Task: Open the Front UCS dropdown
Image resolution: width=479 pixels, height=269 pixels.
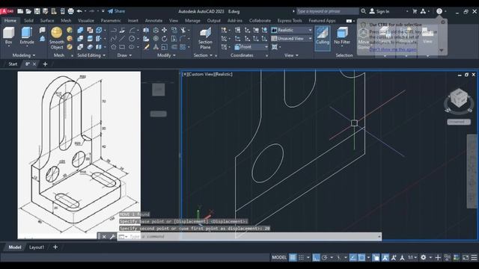Action: (251, 47)
